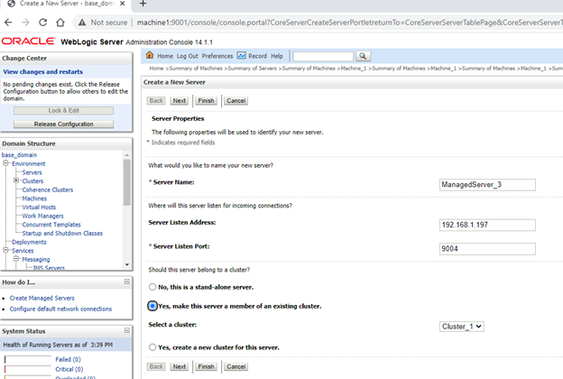This screenshot has height=379, width=563.
Task: Open the browser home page icon
Action: (60, 23)
